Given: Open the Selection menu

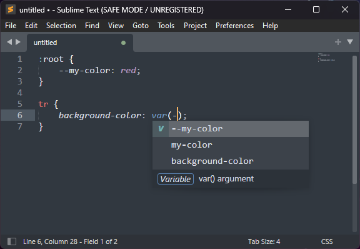Looking at the screenshot, I should pyautogui.click(x=61, y=26).
